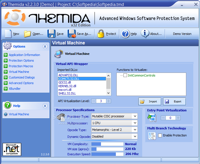Open XBundler page
The image size is (200, 164).
click(x=15, y=89)
